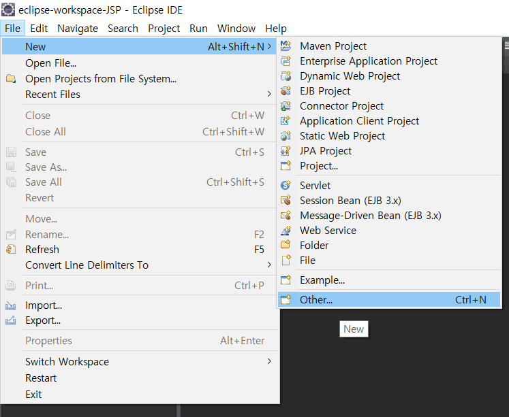This screenshot has width=509, height=417.
Task: Select Web Service label
Action: tap(328, 231)
